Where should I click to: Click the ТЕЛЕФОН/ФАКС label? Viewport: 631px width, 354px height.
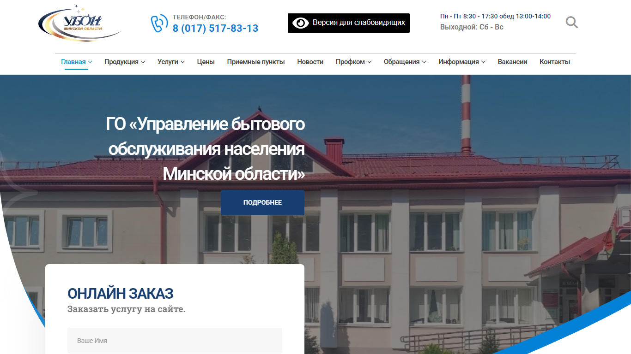coord(199,17)
